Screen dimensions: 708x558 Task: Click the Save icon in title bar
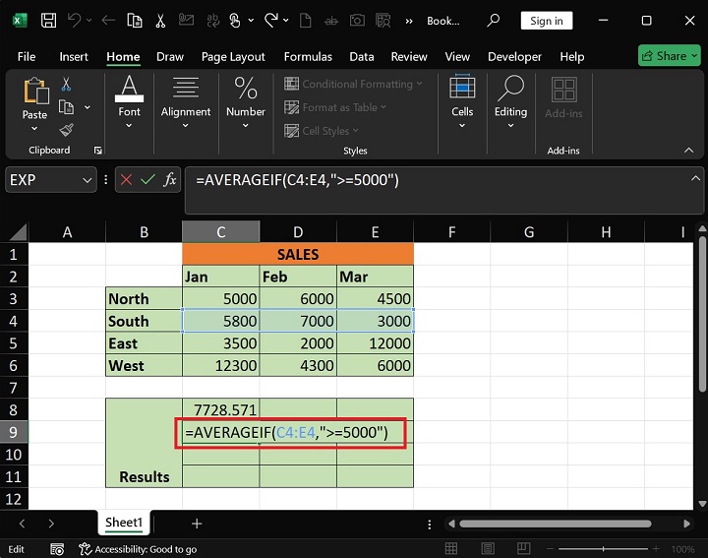pyautogui.click(x=48, y=21)
